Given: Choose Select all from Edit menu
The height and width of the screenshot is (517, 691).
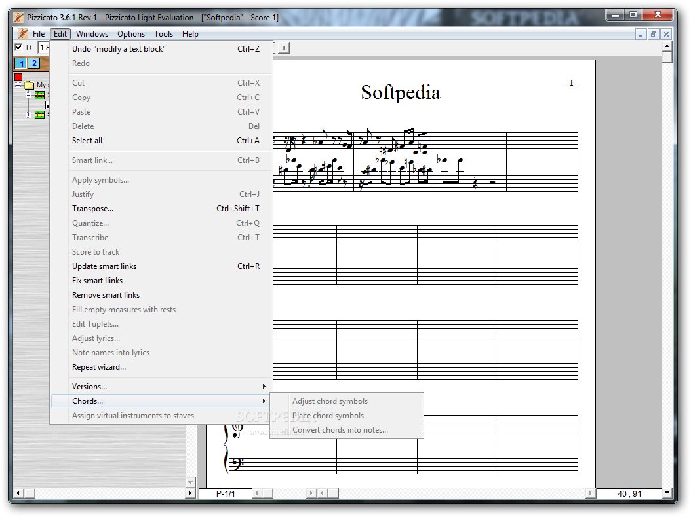Looking at the screenshot, I should pyautogui.click(x=161, y=141).
